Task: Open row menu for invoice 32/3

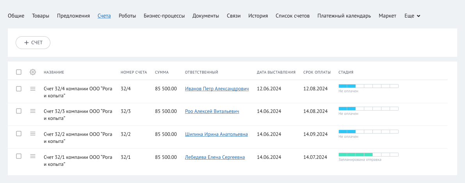Action: [x=33, y=111]
